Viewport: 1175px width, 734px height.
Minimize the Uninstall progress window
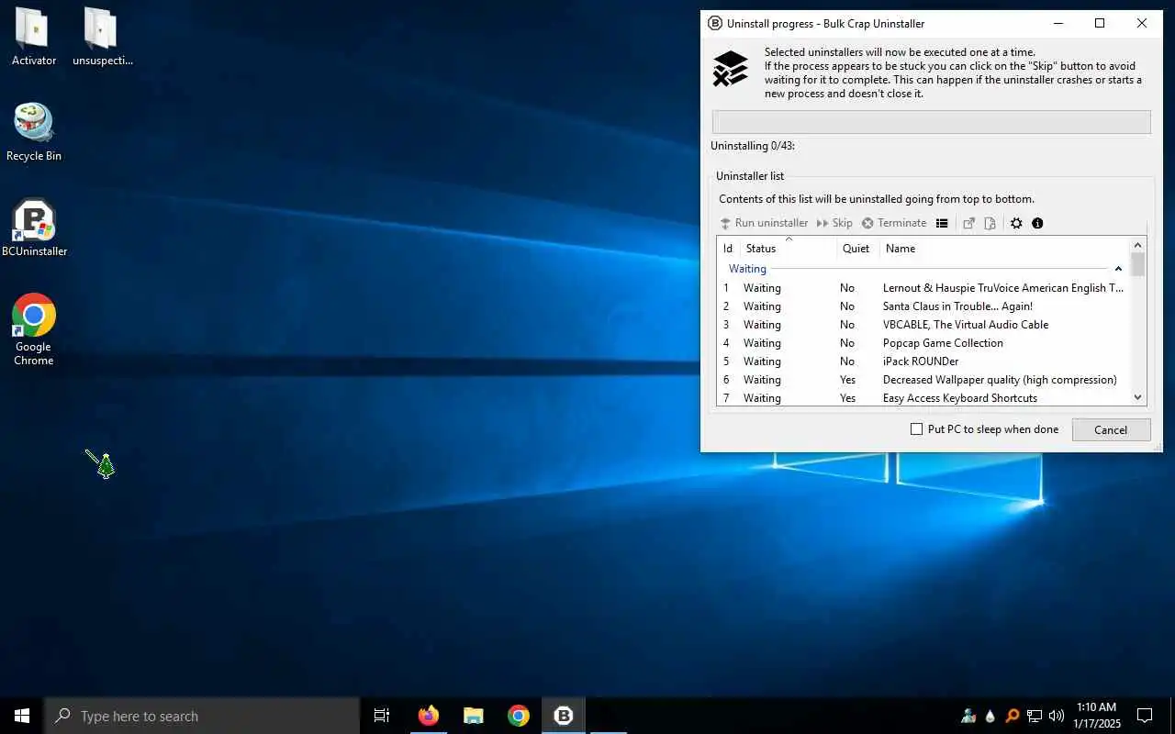(x=1058, y=24)
